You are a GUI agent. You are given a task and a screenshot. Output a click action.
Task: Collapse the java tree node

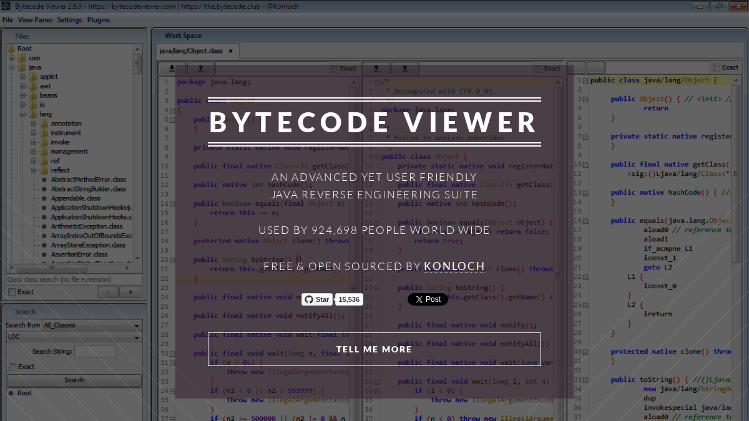click(11, 67)
